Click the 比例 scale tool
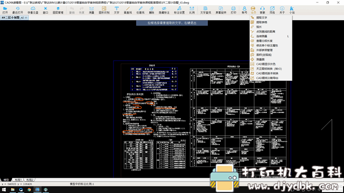 [x=192, y=10]
